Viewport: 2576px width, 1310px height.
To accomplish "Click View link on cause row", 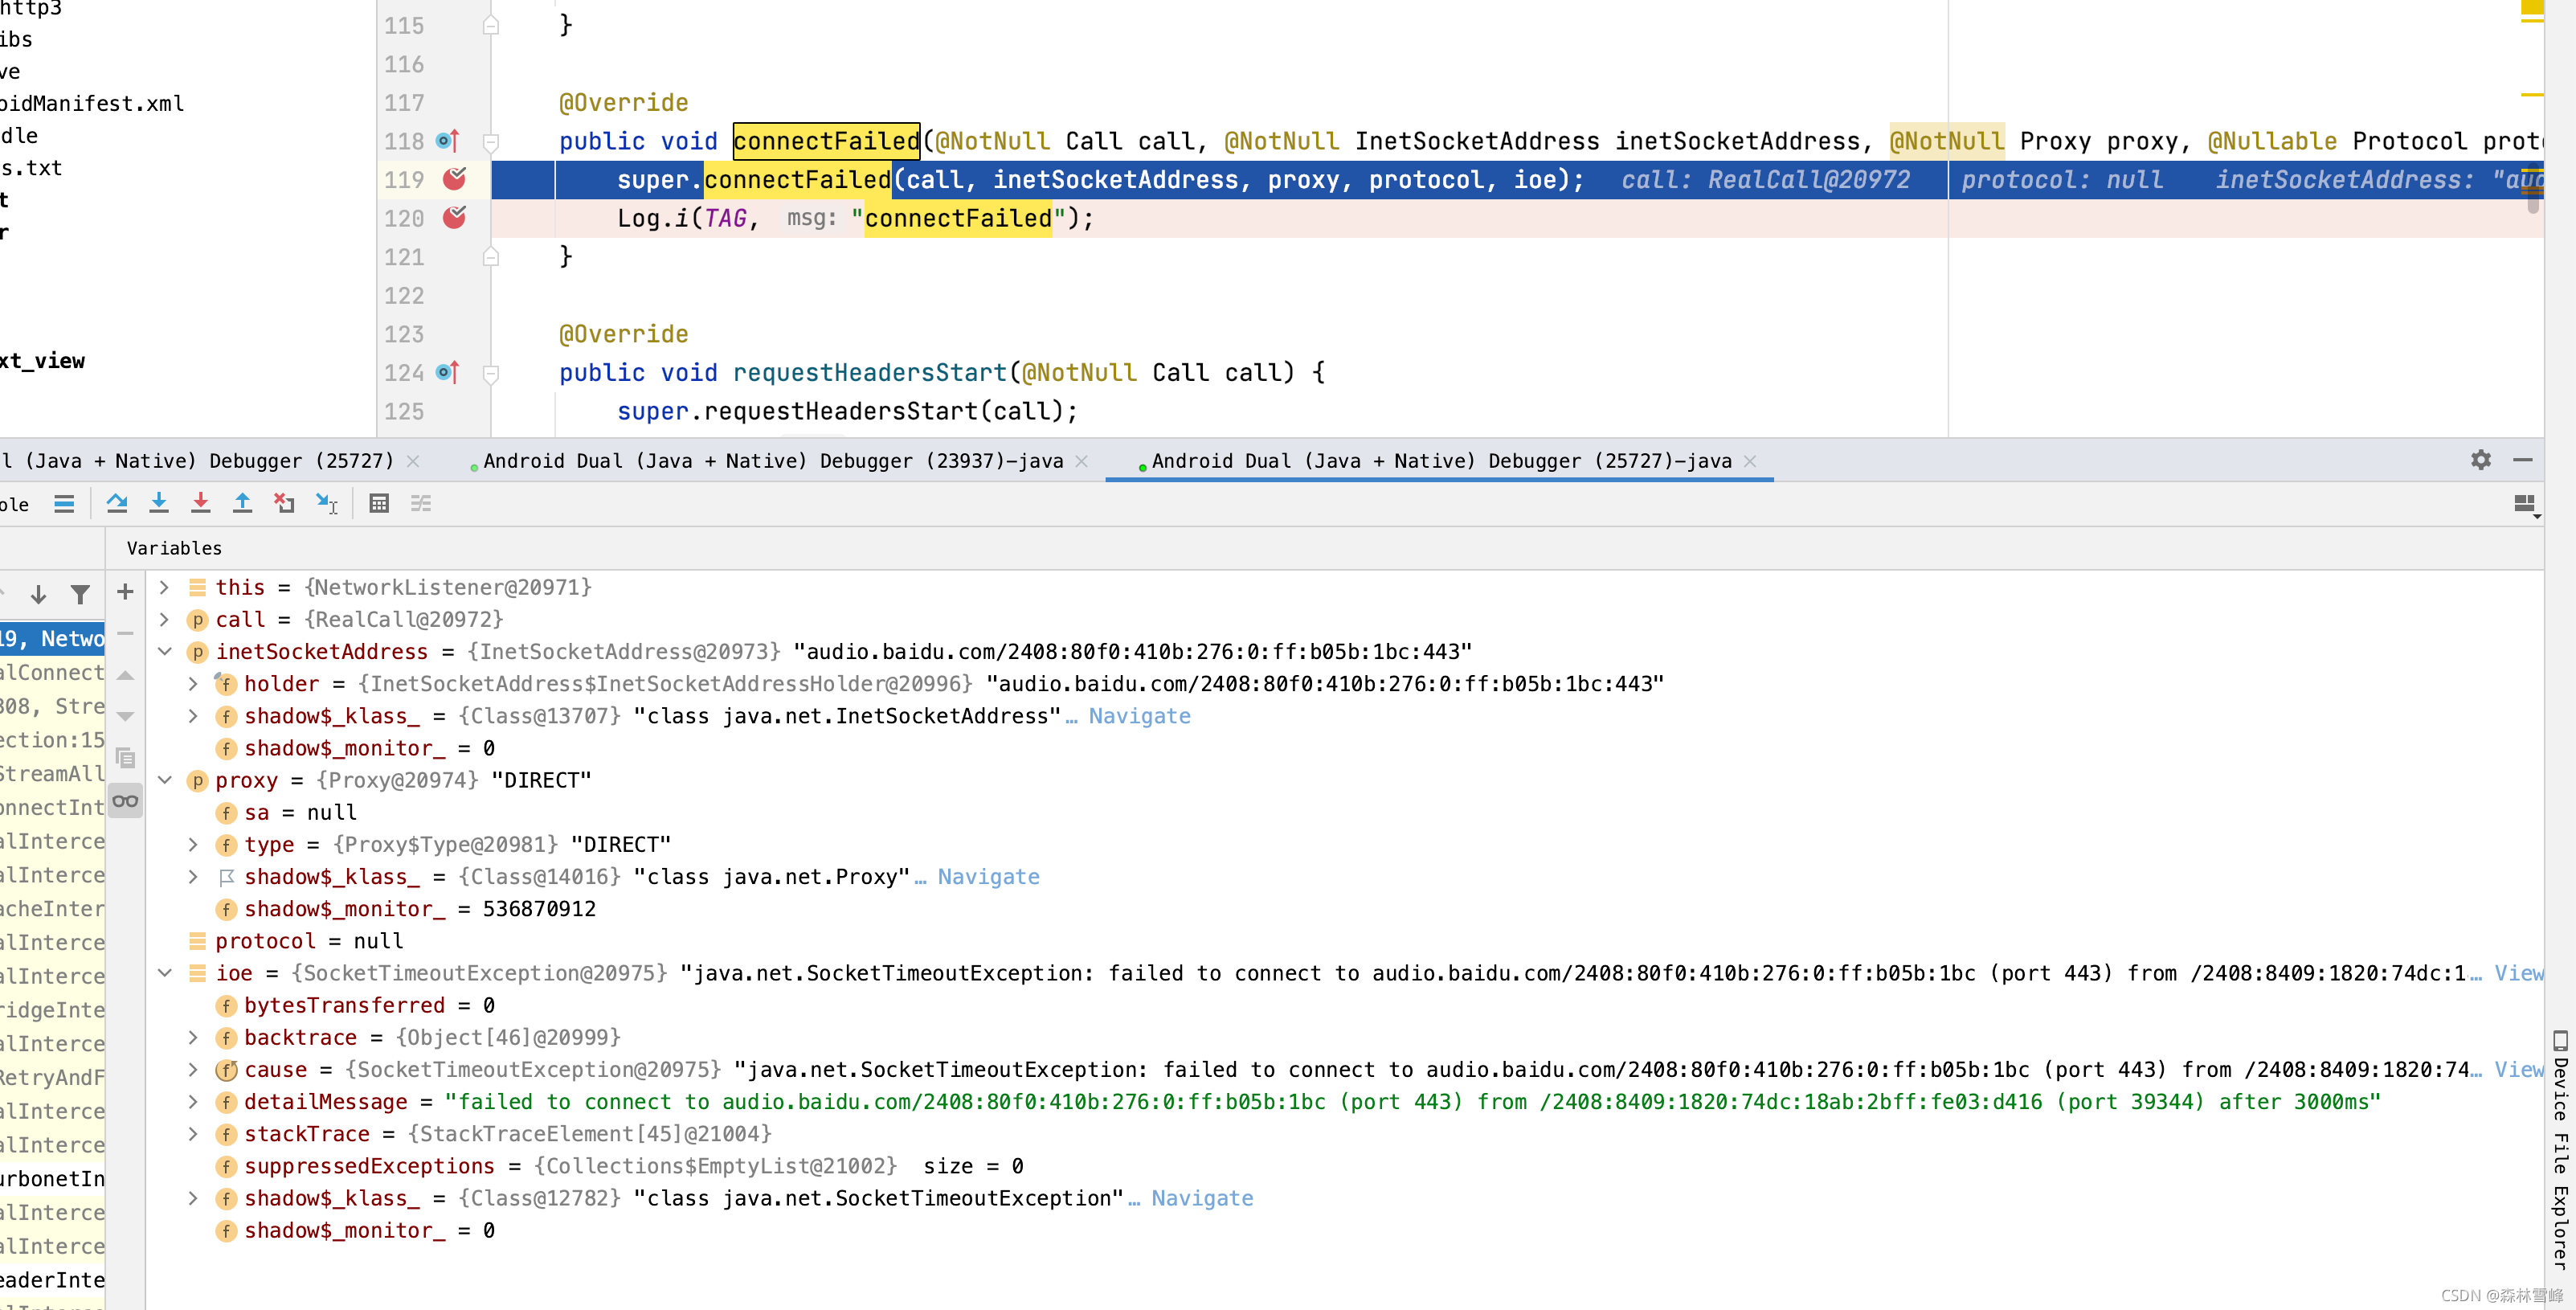I will [2518, 1069].
